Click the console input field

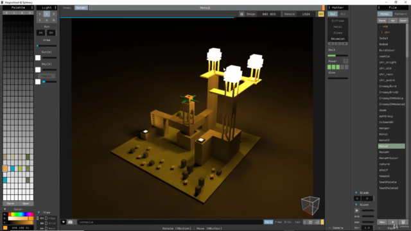pos(170,222)
